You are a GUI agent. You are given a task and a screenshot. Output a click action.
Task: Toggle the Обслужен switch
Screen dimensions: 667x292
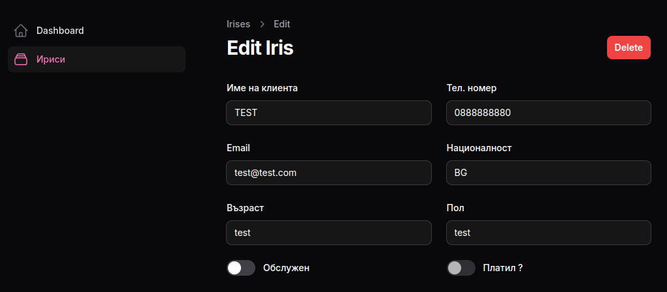coord(241,268)
